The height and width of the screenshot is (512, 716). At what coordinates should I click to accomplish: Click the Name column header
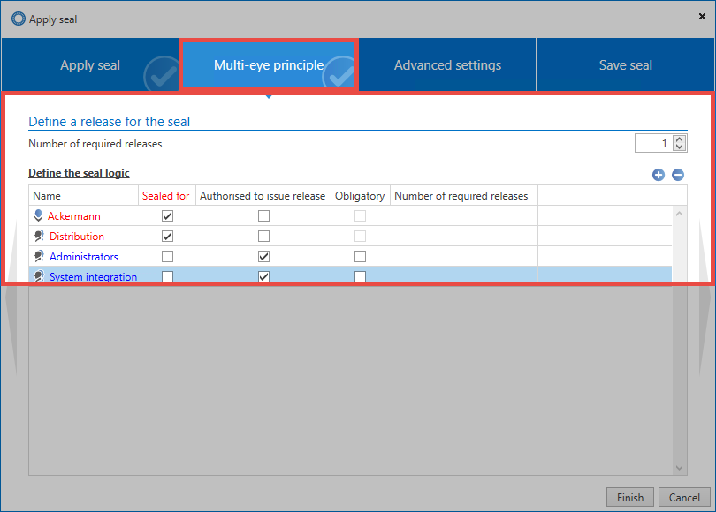(x=84, y=196)
